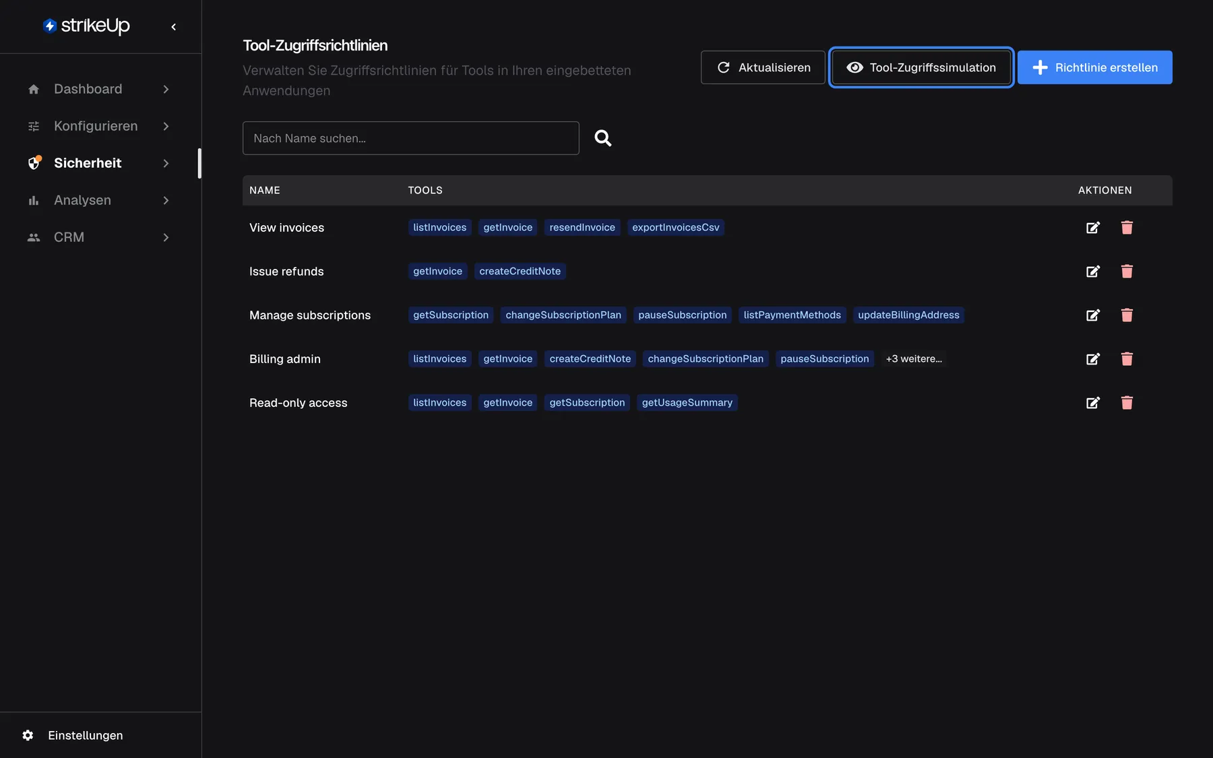The image size is (1213, 758).
Task: Expand the Konfigurieren menu chevron
Action: tap(166, 126)
